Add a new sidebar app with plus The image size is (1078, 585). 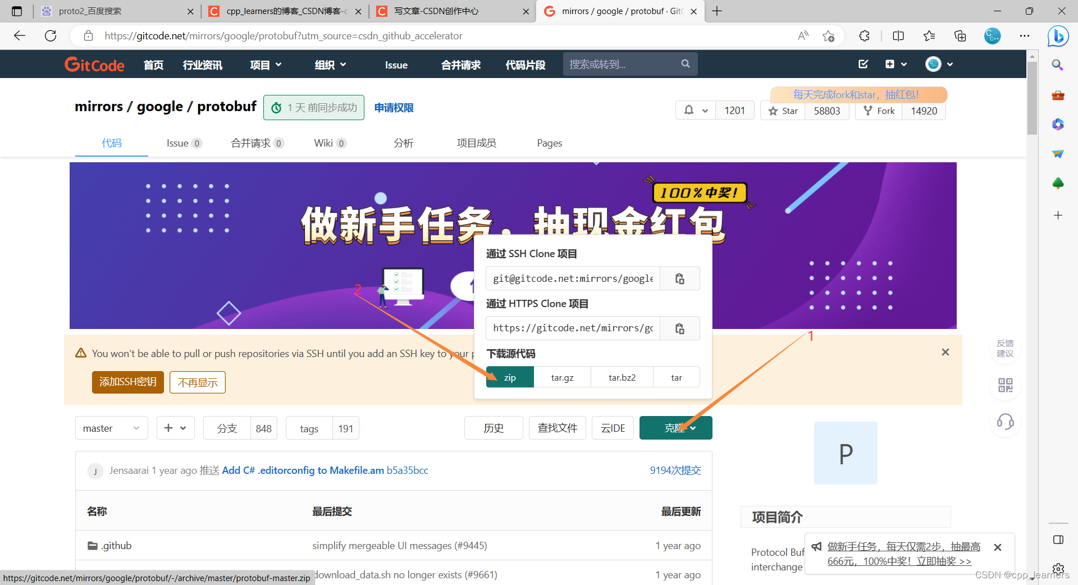[x=1058, y=215]
